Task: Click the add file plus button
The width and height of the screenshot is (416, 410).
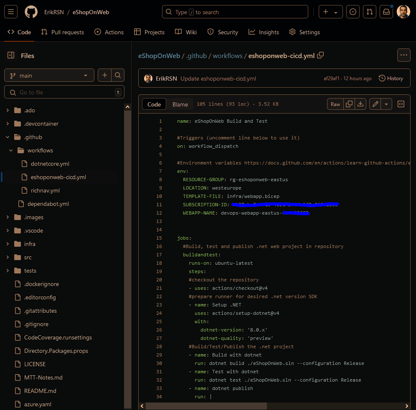Action: click(x=104, y=75)
